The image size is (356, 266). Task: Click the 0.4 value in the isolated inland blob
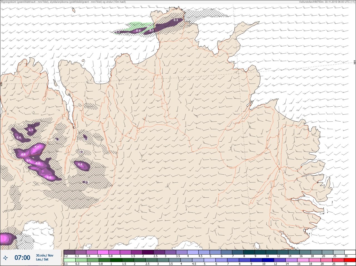coord(80,164)
